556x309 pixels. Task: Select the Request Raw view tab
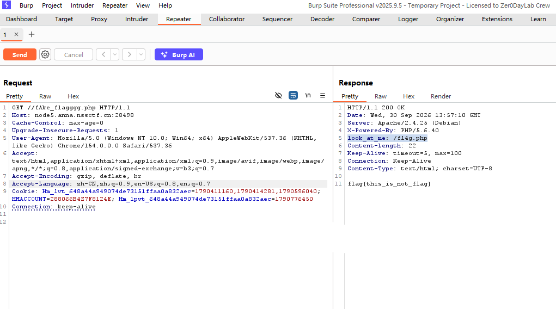45,96
